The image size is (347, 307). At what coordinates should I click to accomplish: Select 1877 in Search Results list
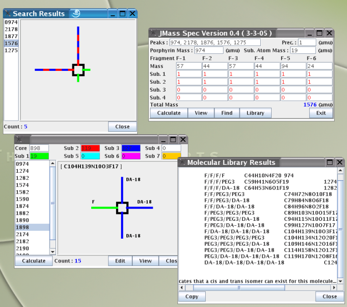click(x=11, y=36)
